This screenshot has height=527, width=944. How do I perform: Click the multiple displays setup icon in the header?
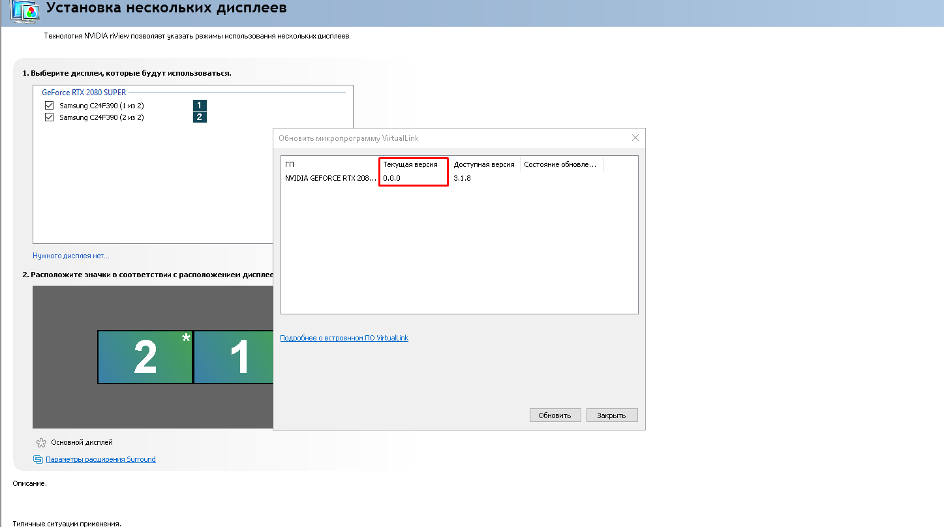23,12
